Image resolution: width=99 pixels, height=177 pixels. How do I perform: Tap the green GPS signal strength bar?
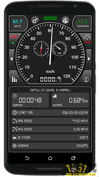(50, 18)
